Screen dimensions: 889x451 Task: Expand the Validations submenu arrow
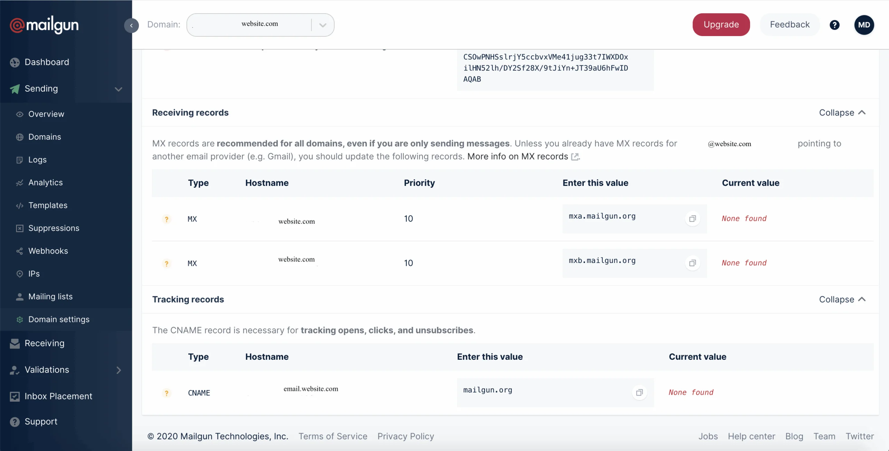[x=119, y=370]
